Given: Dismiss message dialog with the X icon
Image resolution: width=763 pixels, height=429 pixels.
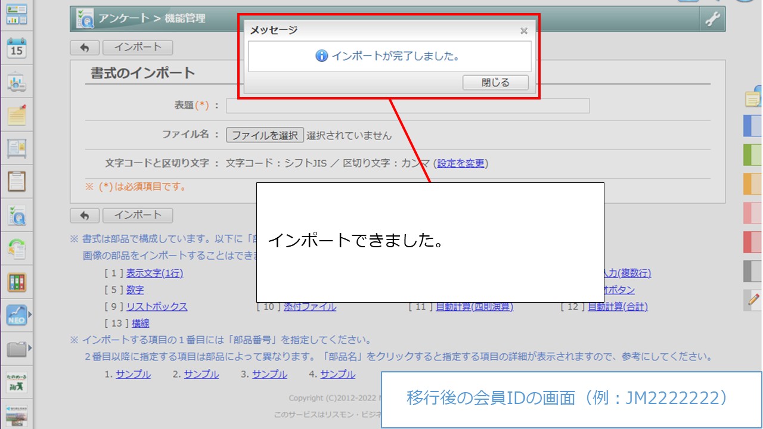Looking at the screenshot, I should (x=523, y=31).
